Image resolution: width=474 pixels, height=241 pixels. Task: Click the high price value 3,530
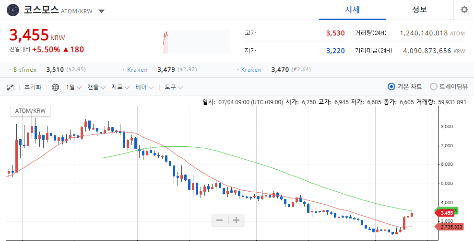(x=335, y=33)
